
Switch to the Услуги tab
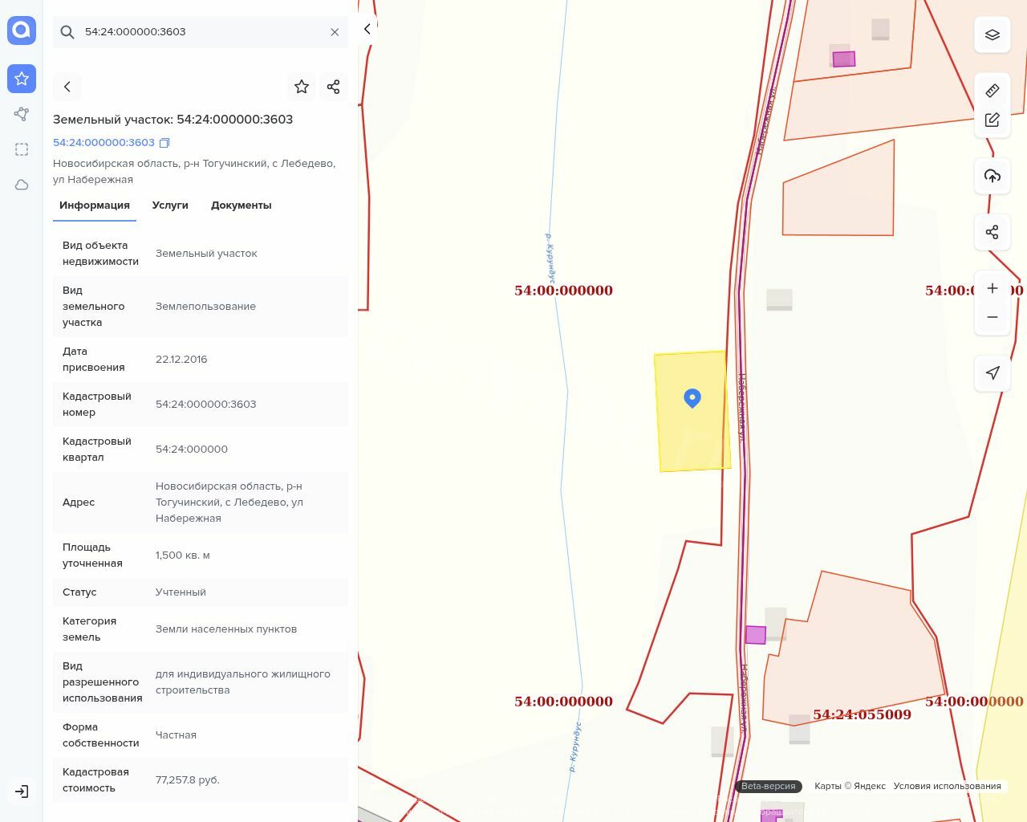click(170, 205)
